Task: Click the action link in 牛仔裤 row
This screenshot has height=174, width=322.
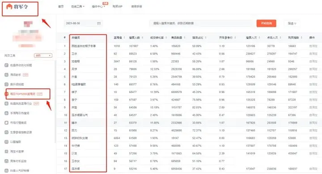Action: coord(314,146)
